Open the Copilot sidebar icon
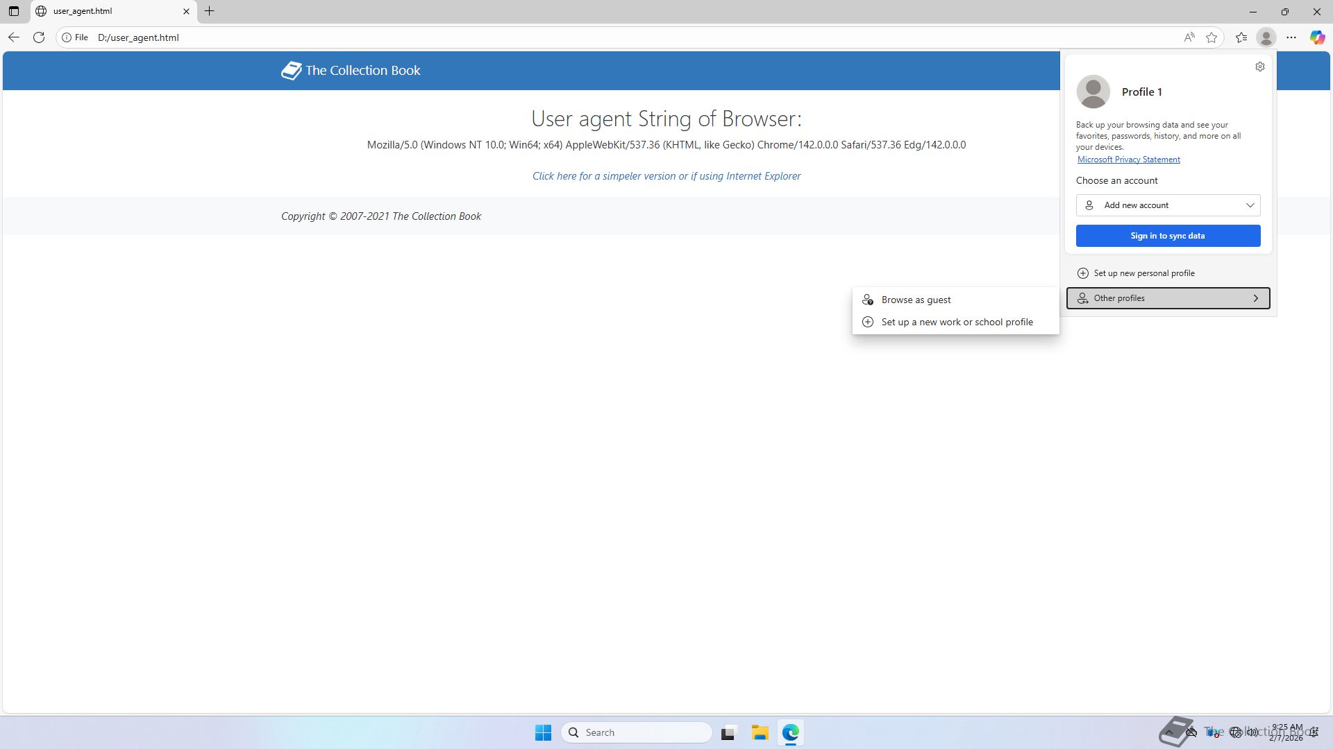Image resolution: width=1333 pixels, height=749 pixels. point(1317,37)
